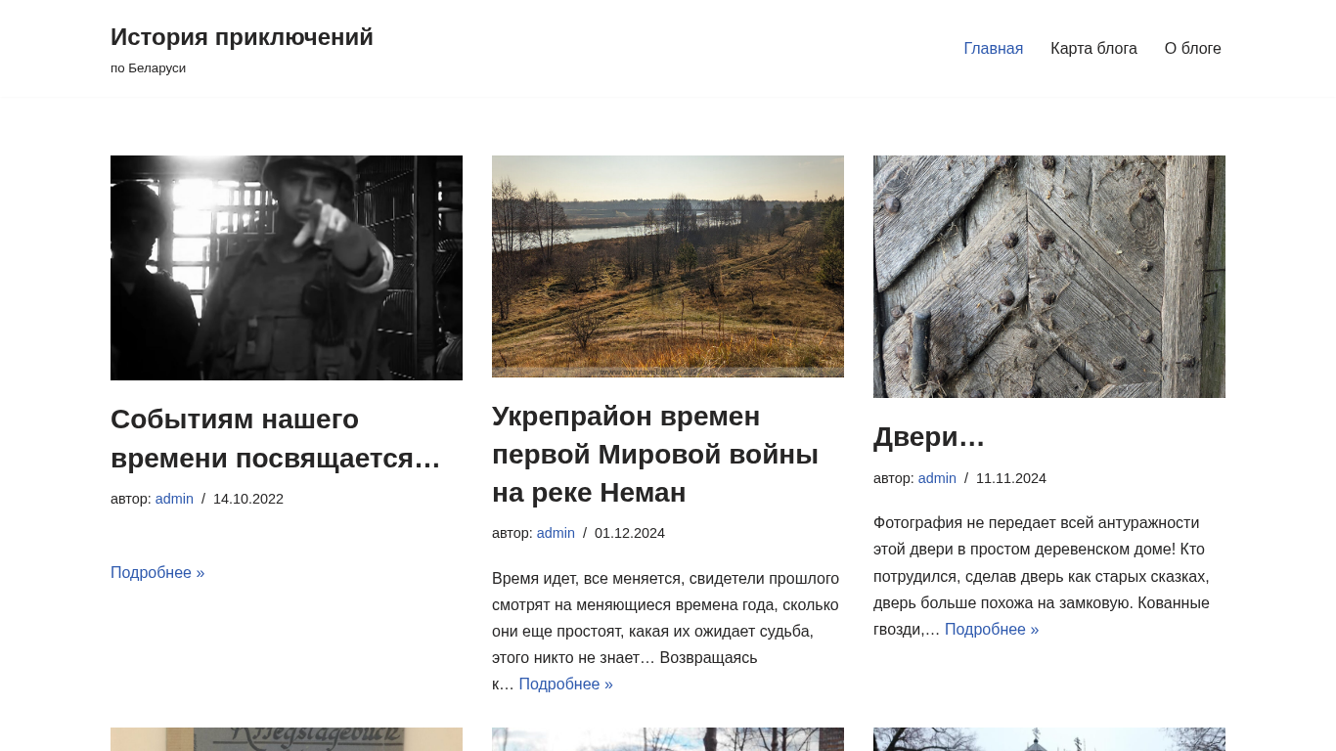
Task: Click the date text 14.10.2022
Action: (x=248, y=499)
